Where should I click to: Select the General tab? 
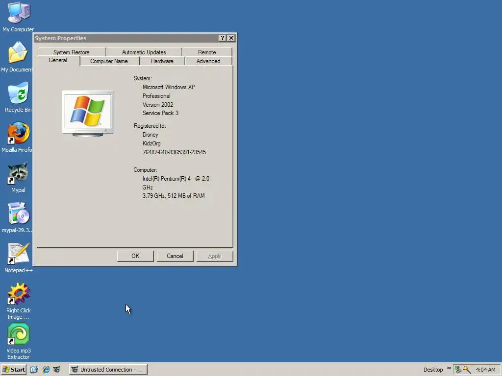pos(58,60)
